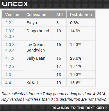Click the 29.0% distribution value
109x111 pixels.
(x=76, y=58)
